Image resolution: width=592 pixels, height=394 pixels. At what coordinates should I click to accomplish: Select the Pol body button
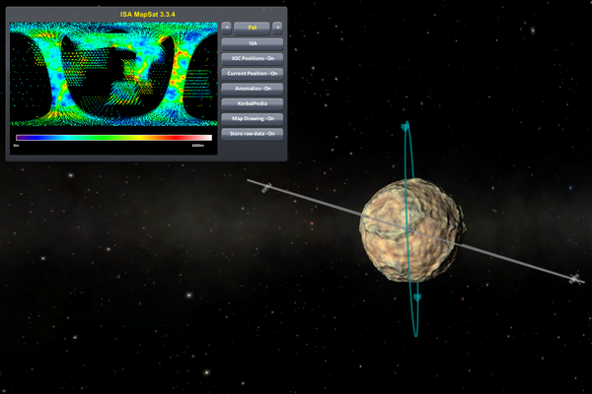[252, 28]
